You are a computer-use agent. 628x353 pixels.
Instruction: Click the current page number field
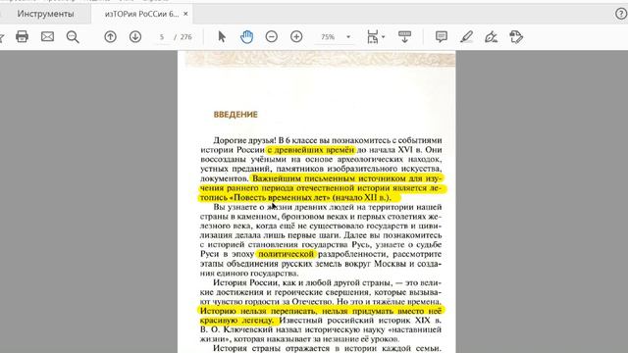click(x=162, y=37)
